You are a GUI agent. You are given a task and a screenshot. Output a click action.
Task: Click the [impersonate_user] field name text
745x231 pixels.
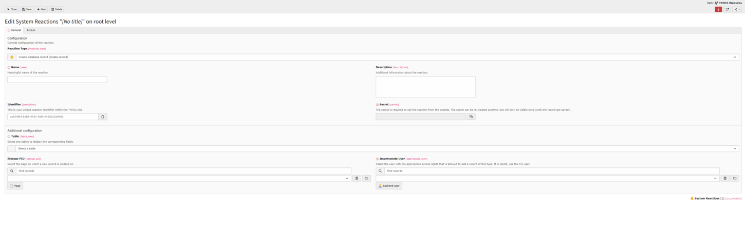click(x=416, y=159)
